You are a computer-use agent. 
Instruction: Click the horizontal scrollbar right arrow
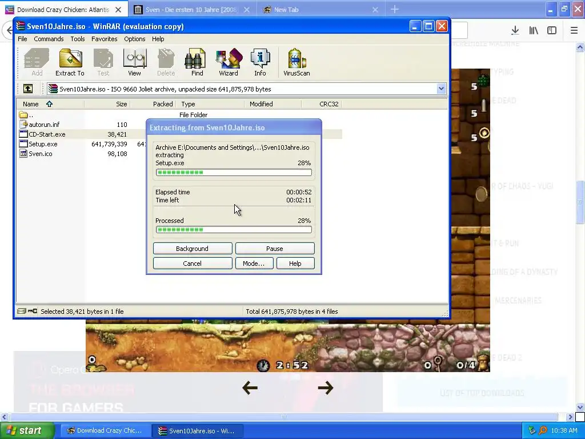point(571,417)
